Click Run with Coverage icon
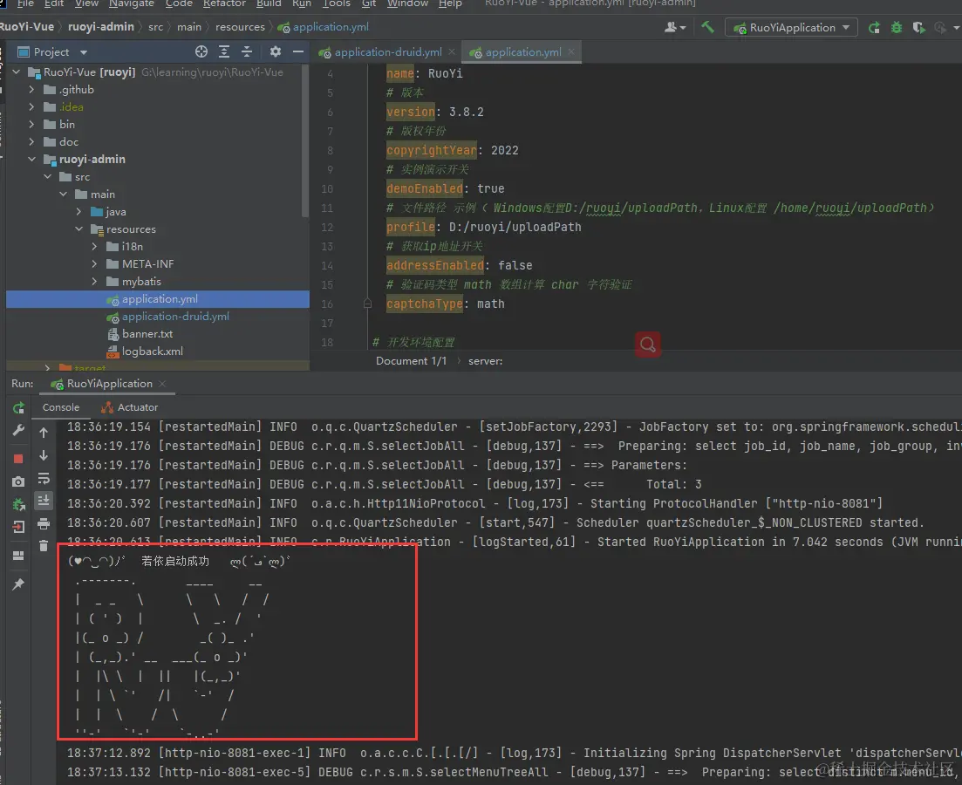Viewport: 962px width, 785px height. [918, 28]
